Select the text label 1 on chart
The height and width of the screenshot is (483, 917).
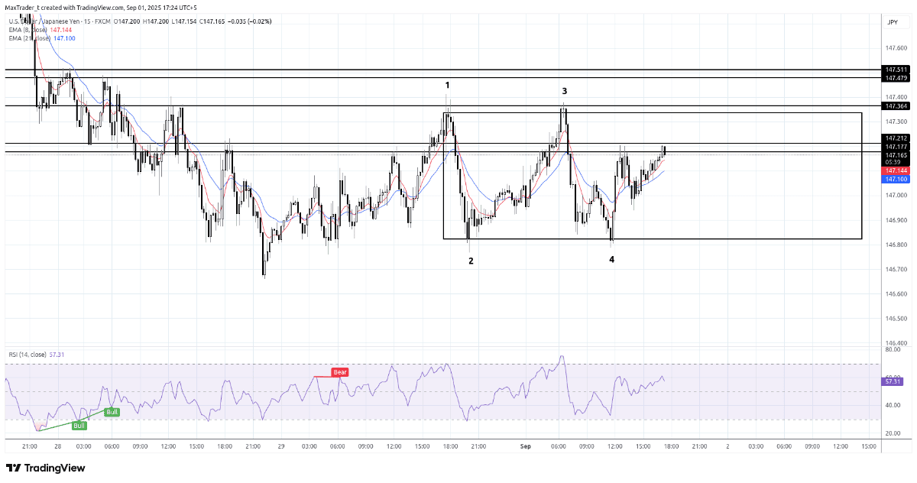[447, 85]
